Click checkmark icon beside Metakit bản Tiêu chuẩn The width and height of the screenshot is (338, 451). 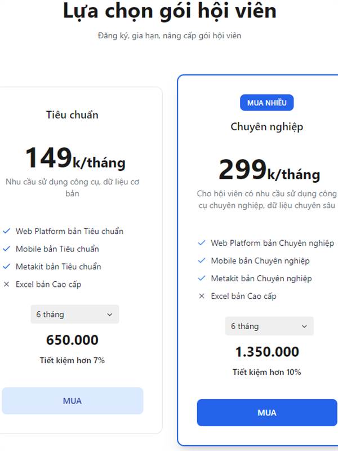coord(6,266)
